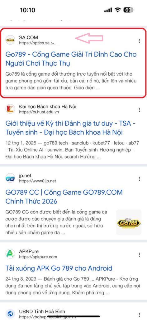Tap the green APKPure logo icon
Screen dimensions: 147x320
10,254
